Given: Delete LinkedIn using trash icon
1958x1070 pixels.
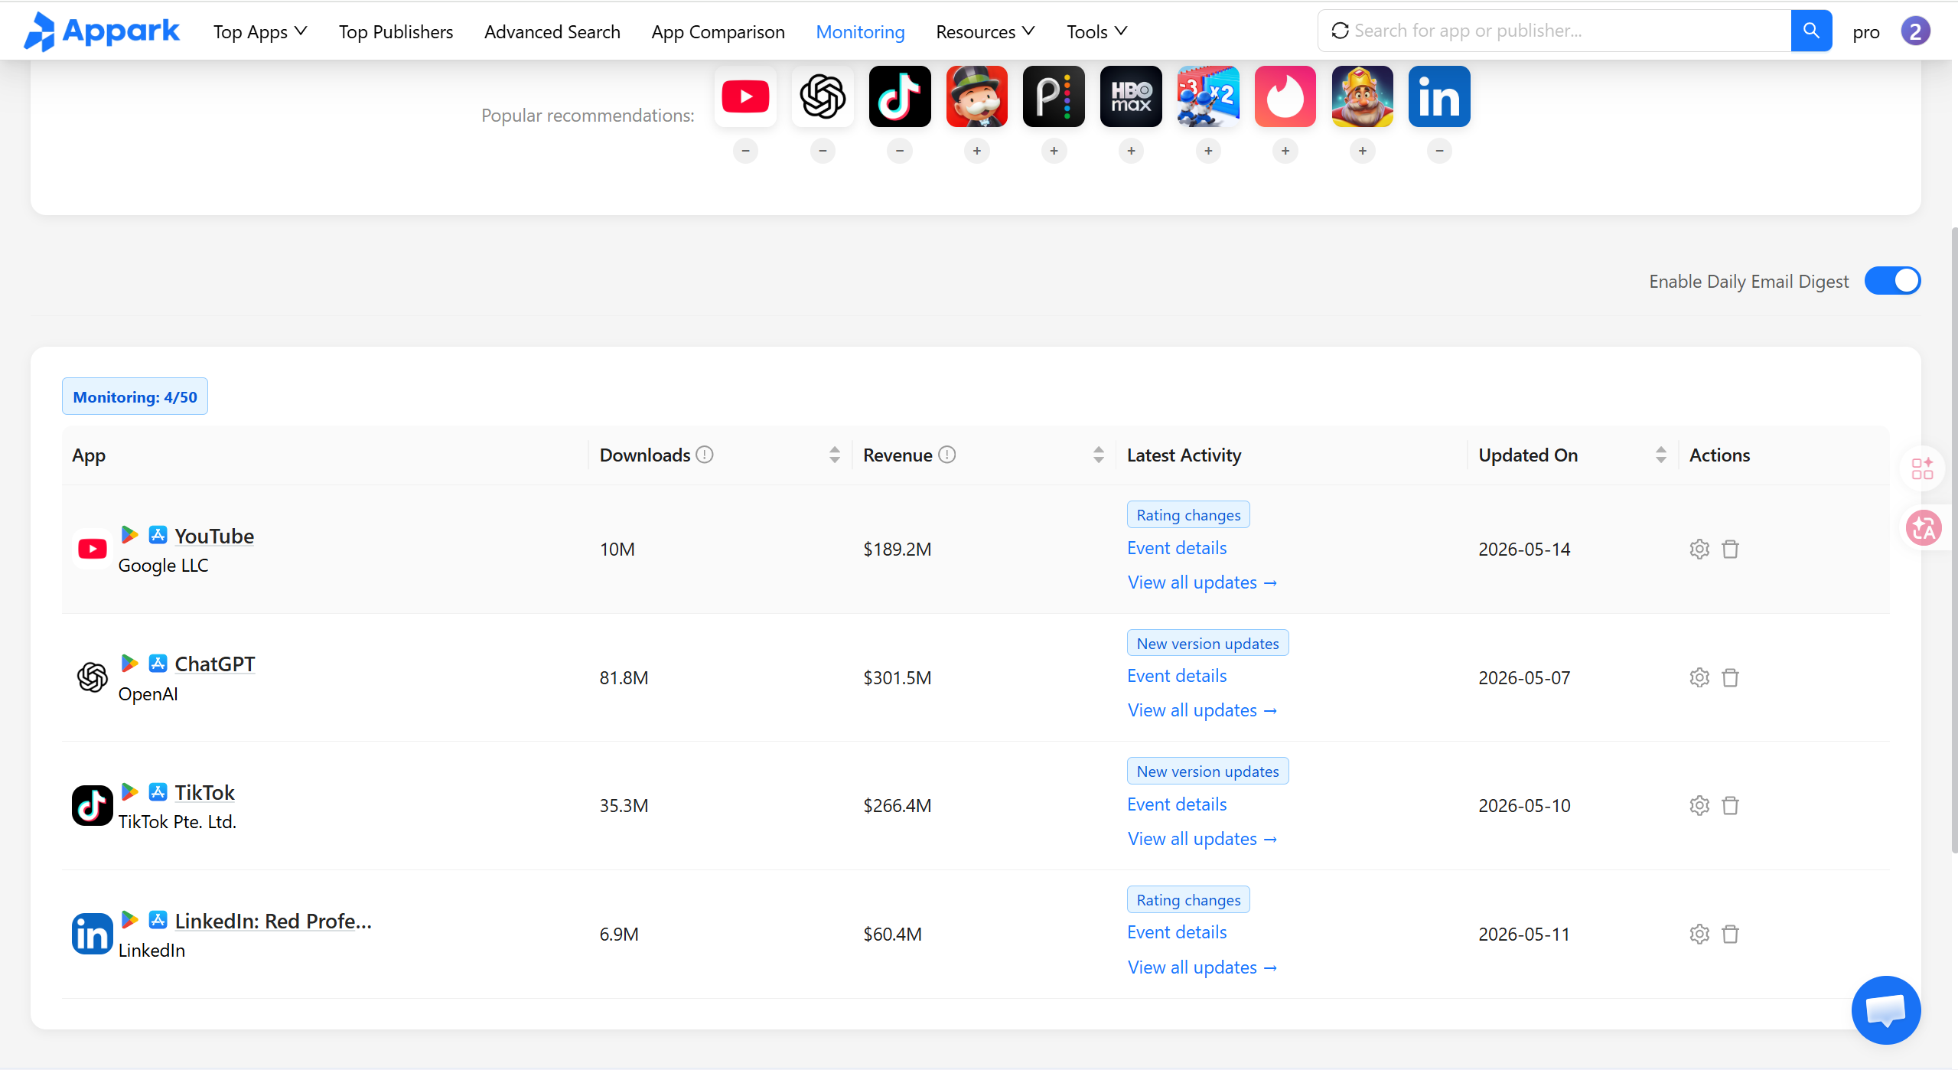Looking at the screenshot, I should pos(1730,934).
